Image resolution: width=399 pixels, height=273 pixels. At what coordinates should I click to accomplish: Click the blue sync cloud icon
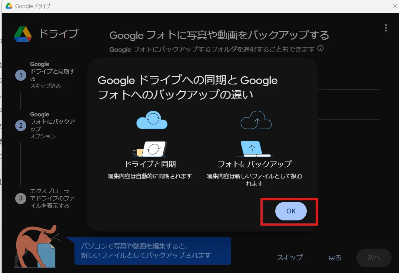[x=152, y=120]
